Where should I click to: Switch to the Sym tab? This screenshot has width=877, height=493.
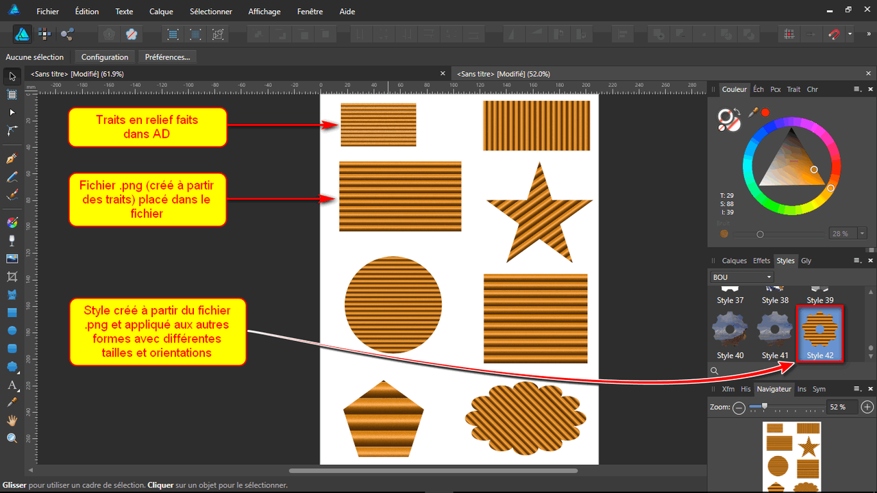click(819, 389)
